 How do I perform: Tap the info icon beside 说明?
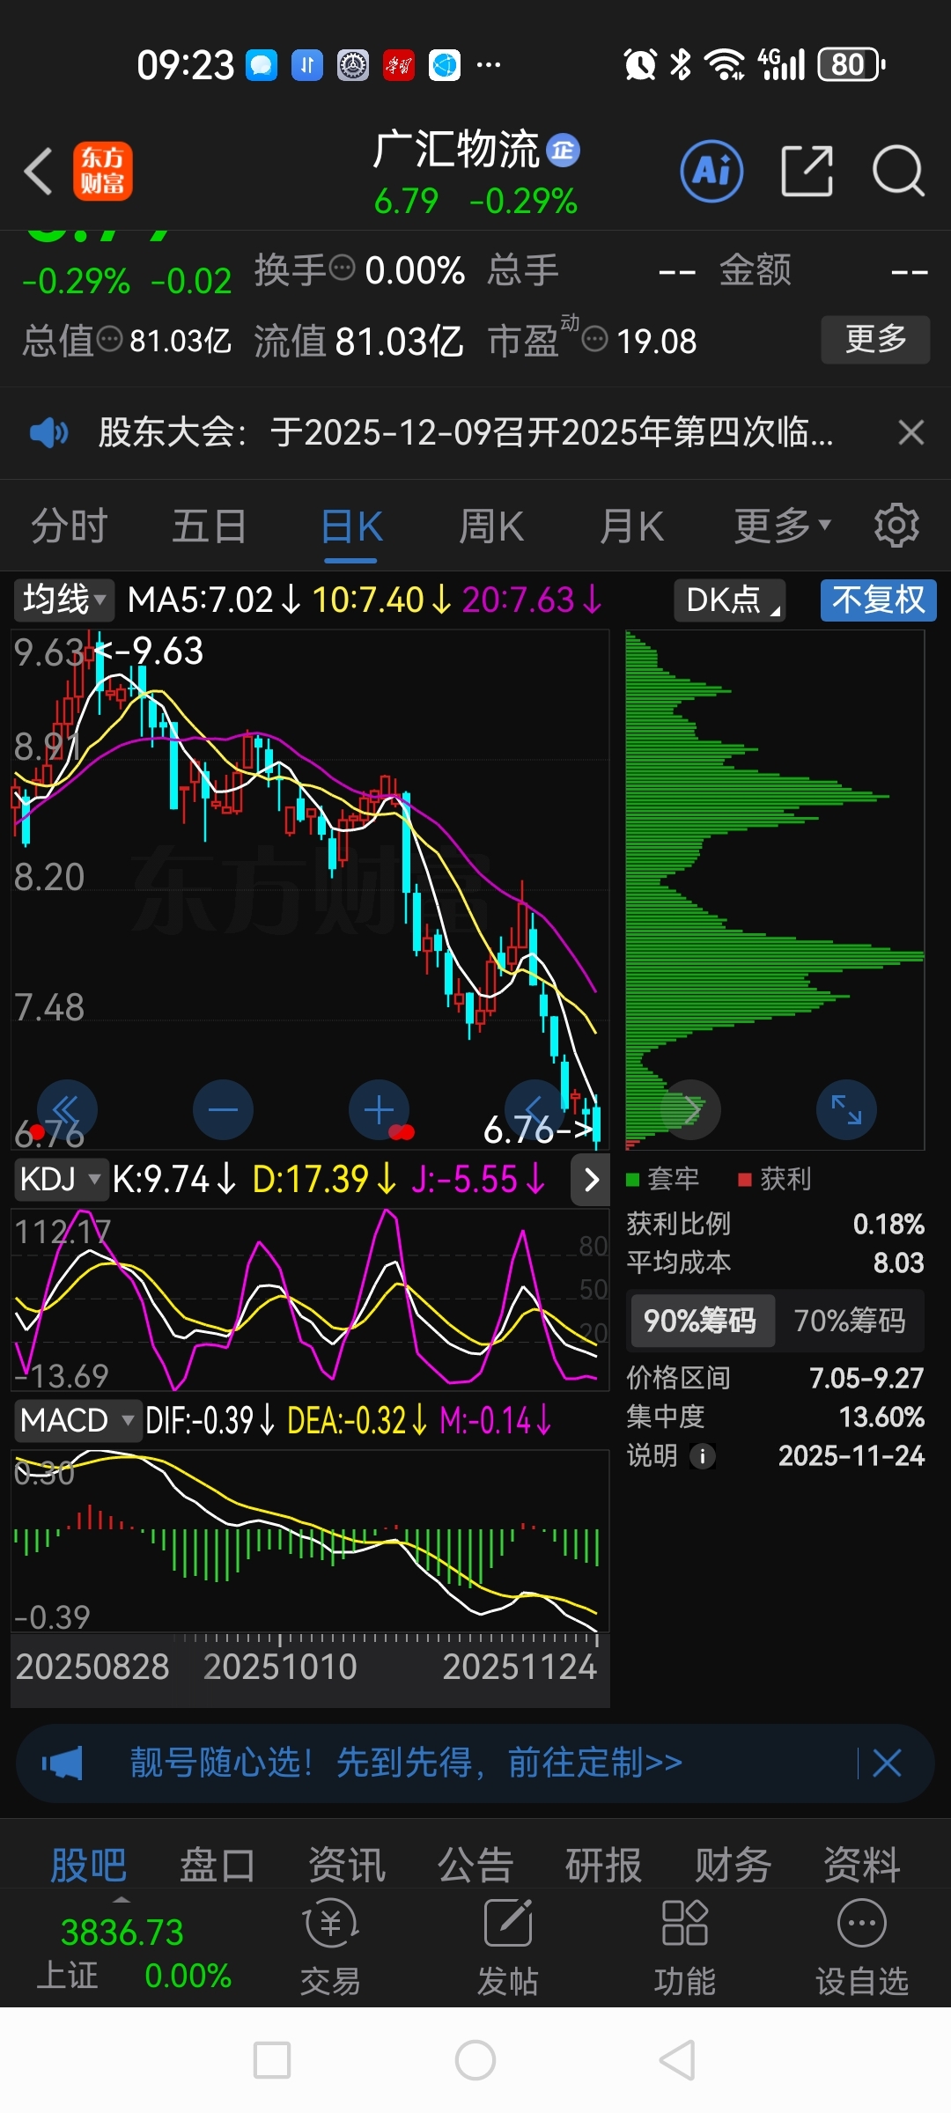(702, 1456)
